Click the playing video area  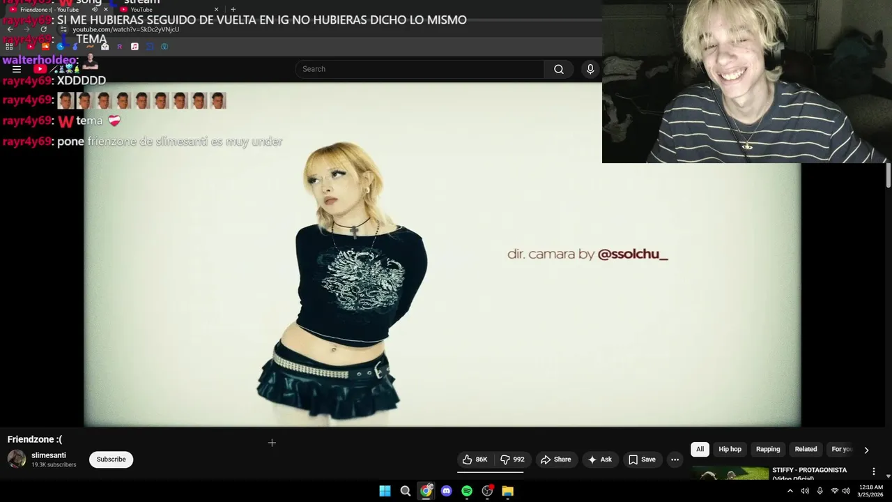[443, 254]
